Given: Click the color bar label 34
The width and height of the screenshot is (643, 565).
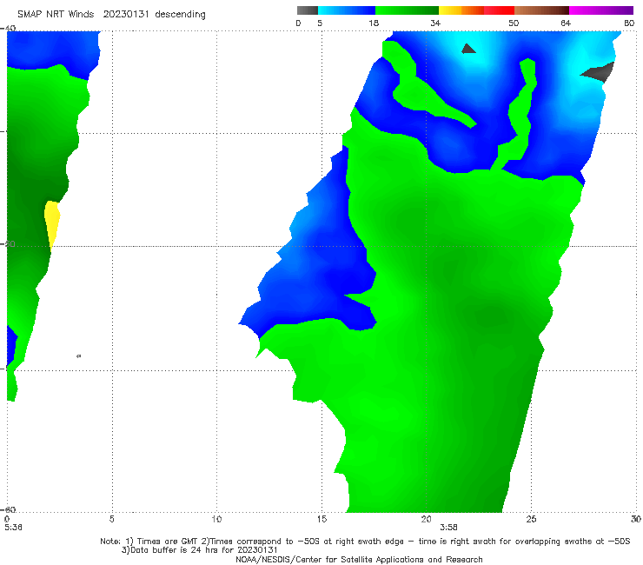Looking at the screenshot, I should coord(435,23).
